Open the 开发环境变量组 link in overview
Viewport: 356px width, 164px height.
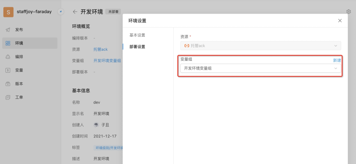click(x=107, y=60)
